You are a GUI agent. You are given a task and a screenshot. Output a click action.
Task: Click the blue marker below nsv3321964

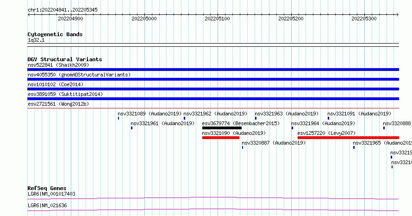pos(292,128)
